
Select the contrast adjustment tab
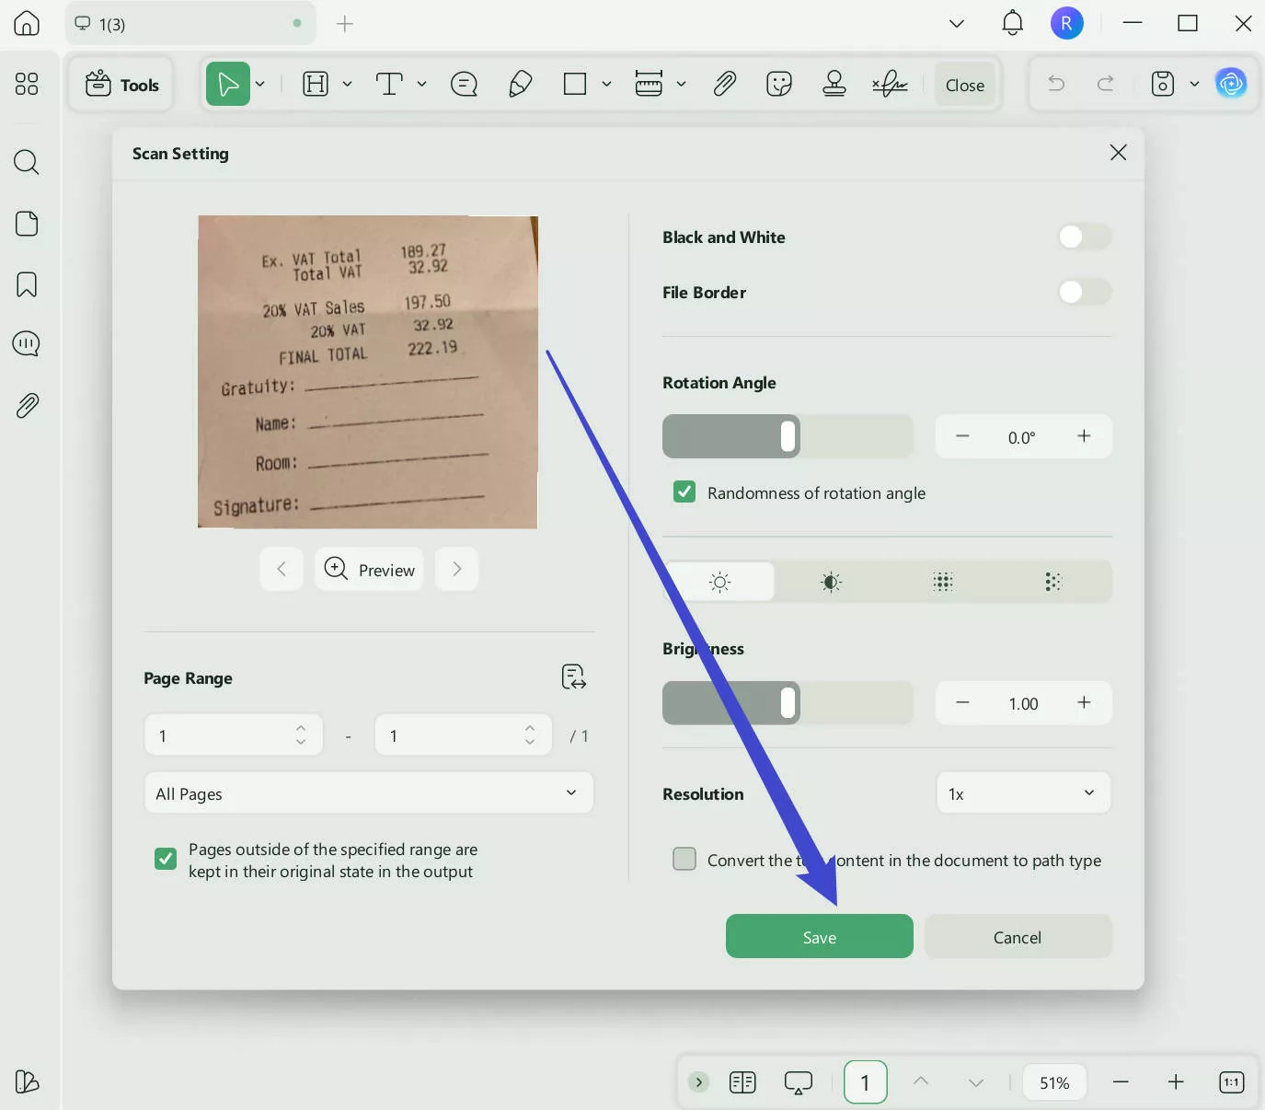tap(831, 582)
